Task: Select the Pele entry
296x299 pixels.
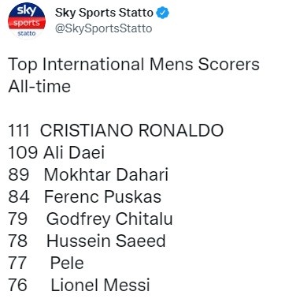Action: [67, 263]
